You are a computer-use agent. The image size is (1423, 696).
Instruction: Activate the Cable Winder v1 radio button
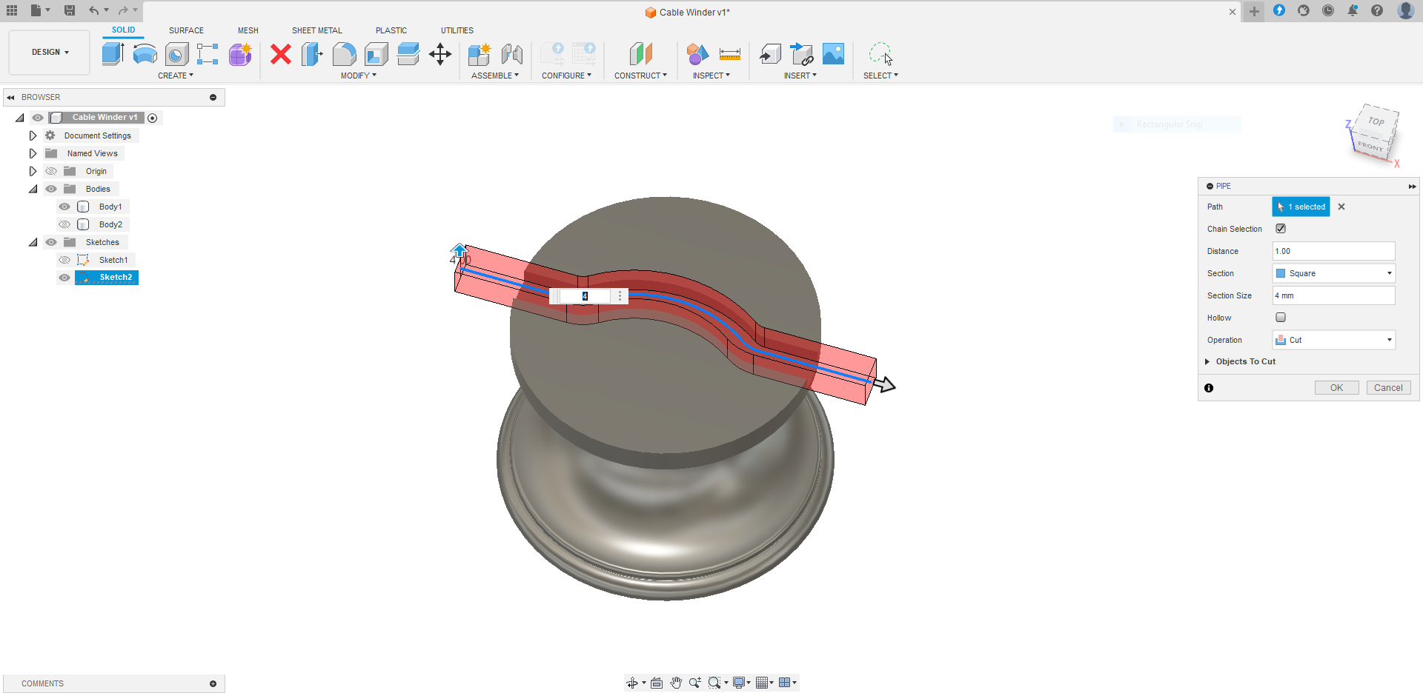[153, 118]
